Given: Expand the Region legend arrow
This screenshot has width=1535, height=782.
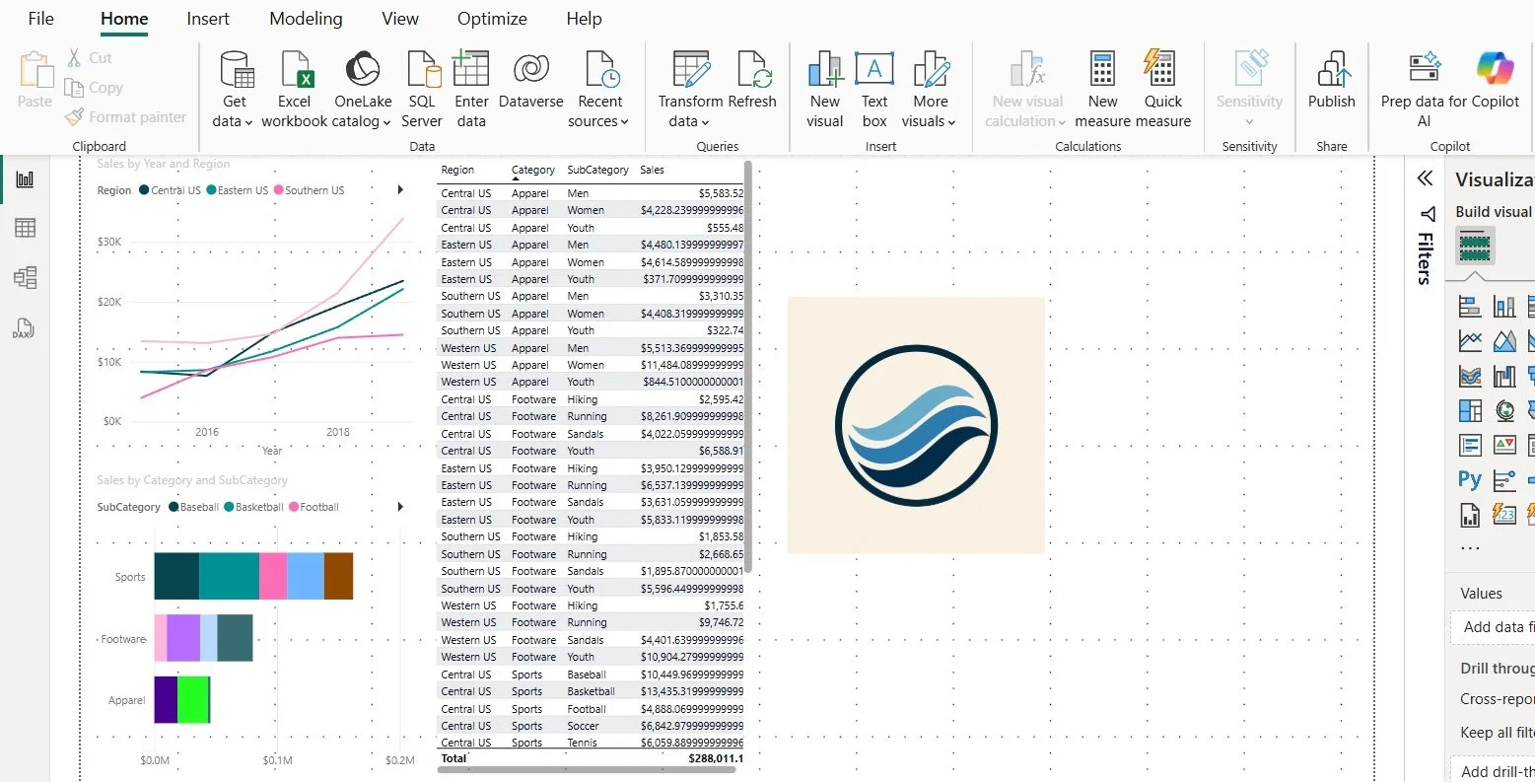Looking at the screenshot, I should coord(400,190).
